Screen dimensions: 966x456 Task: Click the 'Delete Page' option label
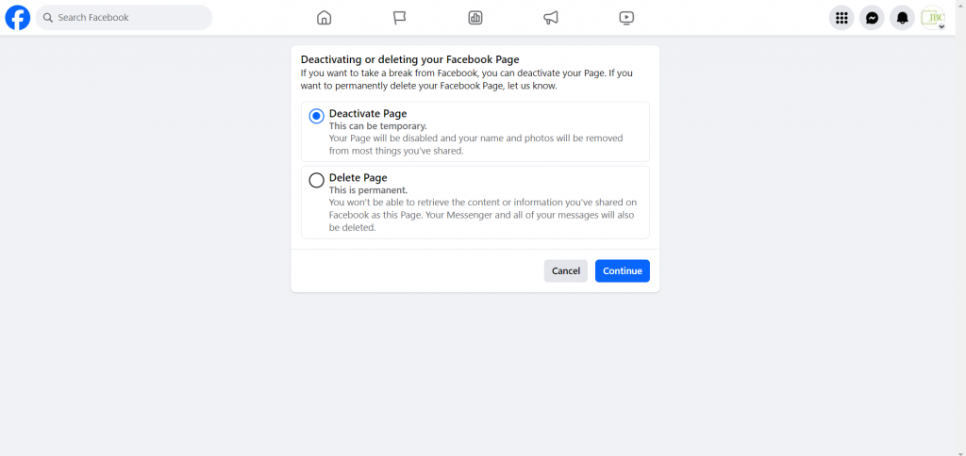pos(358,177)
